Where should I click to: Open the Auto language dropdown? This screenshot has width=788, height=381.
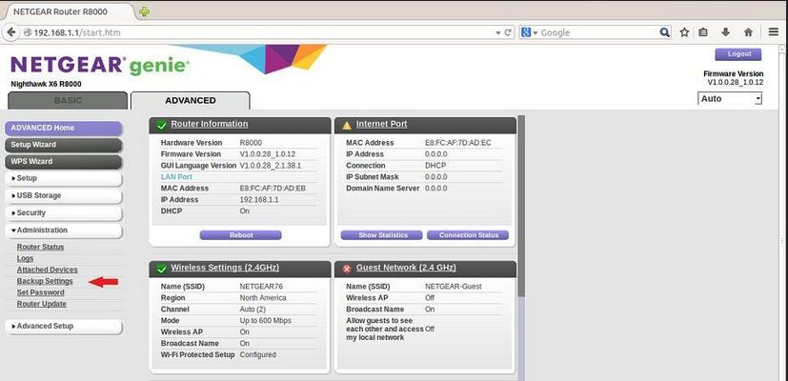(731, 99)
